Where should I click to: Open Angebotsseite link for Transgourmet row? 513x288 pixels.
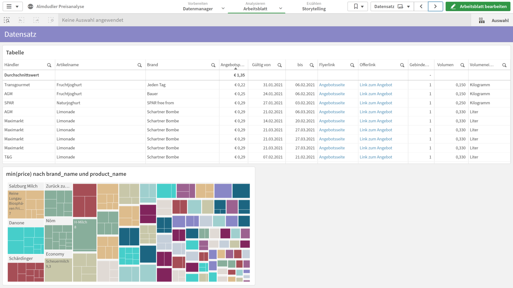332,85
